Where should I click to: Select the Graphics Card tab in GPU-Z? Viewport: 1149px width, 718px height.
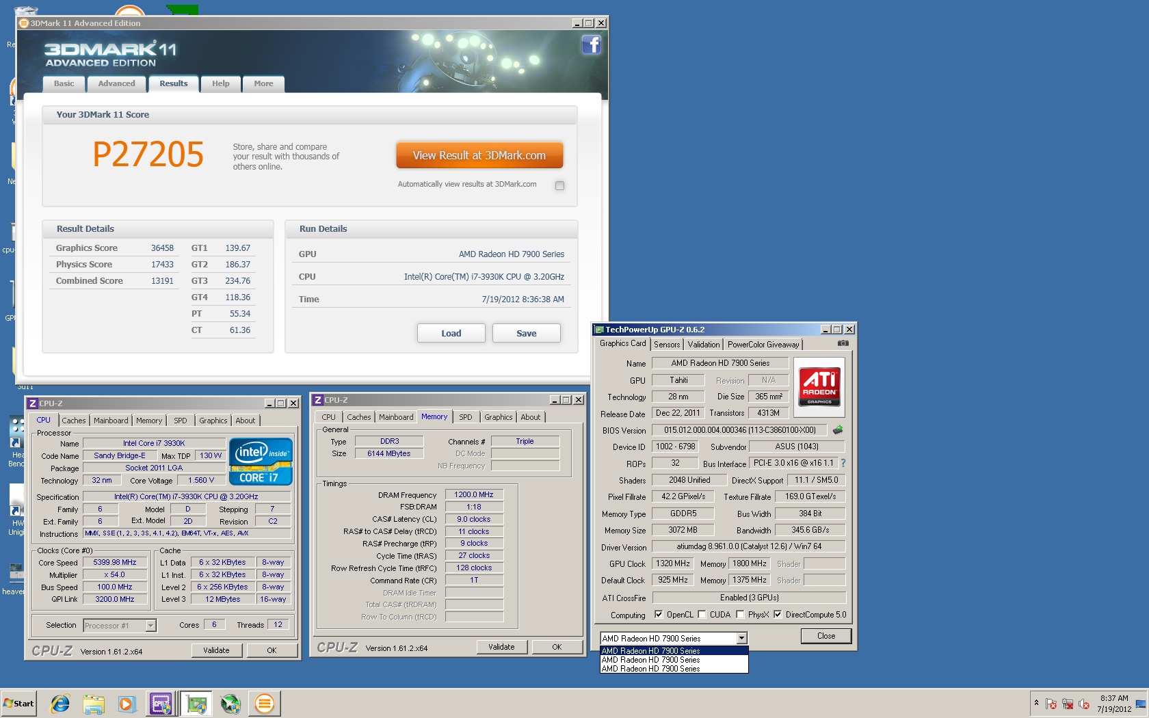[622, 343]
